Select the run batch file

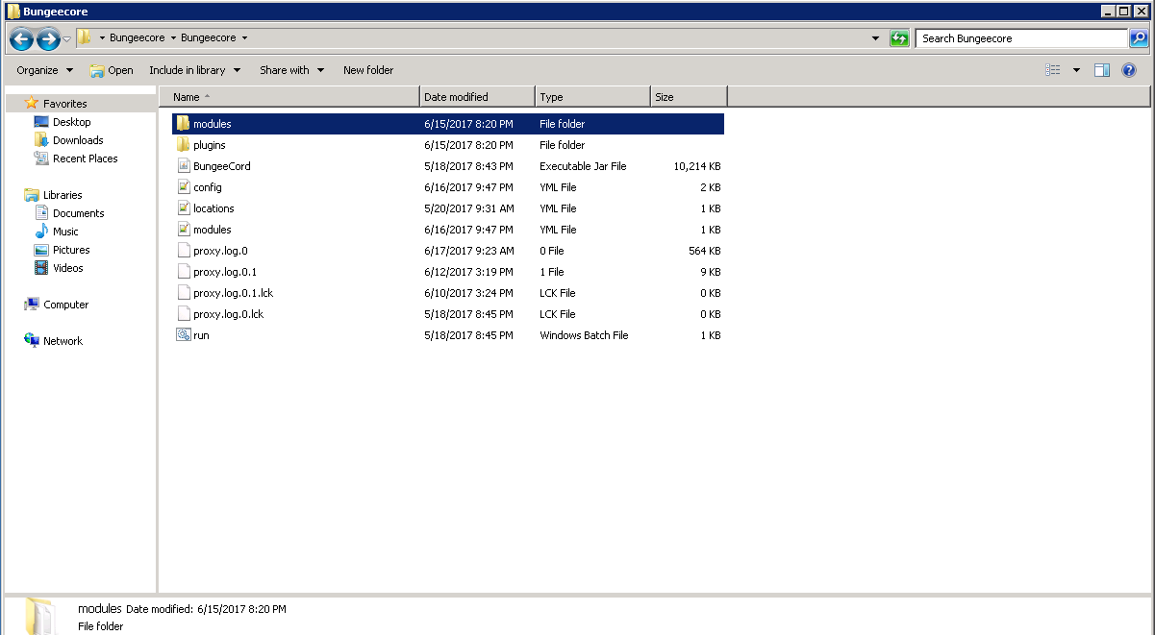(201, 335)
